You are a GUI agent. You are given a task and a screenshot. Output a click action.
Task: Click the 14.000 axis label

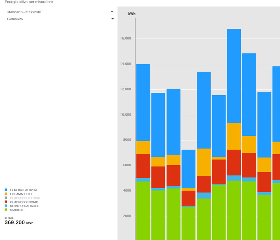pos(126,64)
